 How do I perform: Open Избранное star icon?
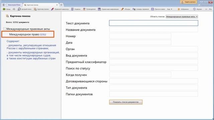pyautogui.click(x=179, y=9)
